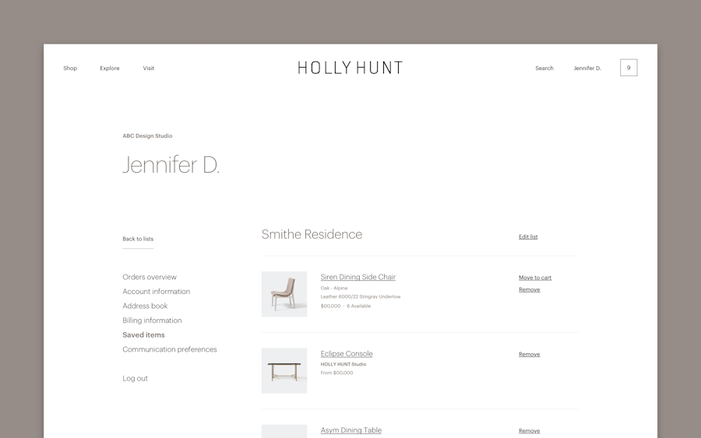Click the 'HOLLY HUNT Studio' label

343,364
